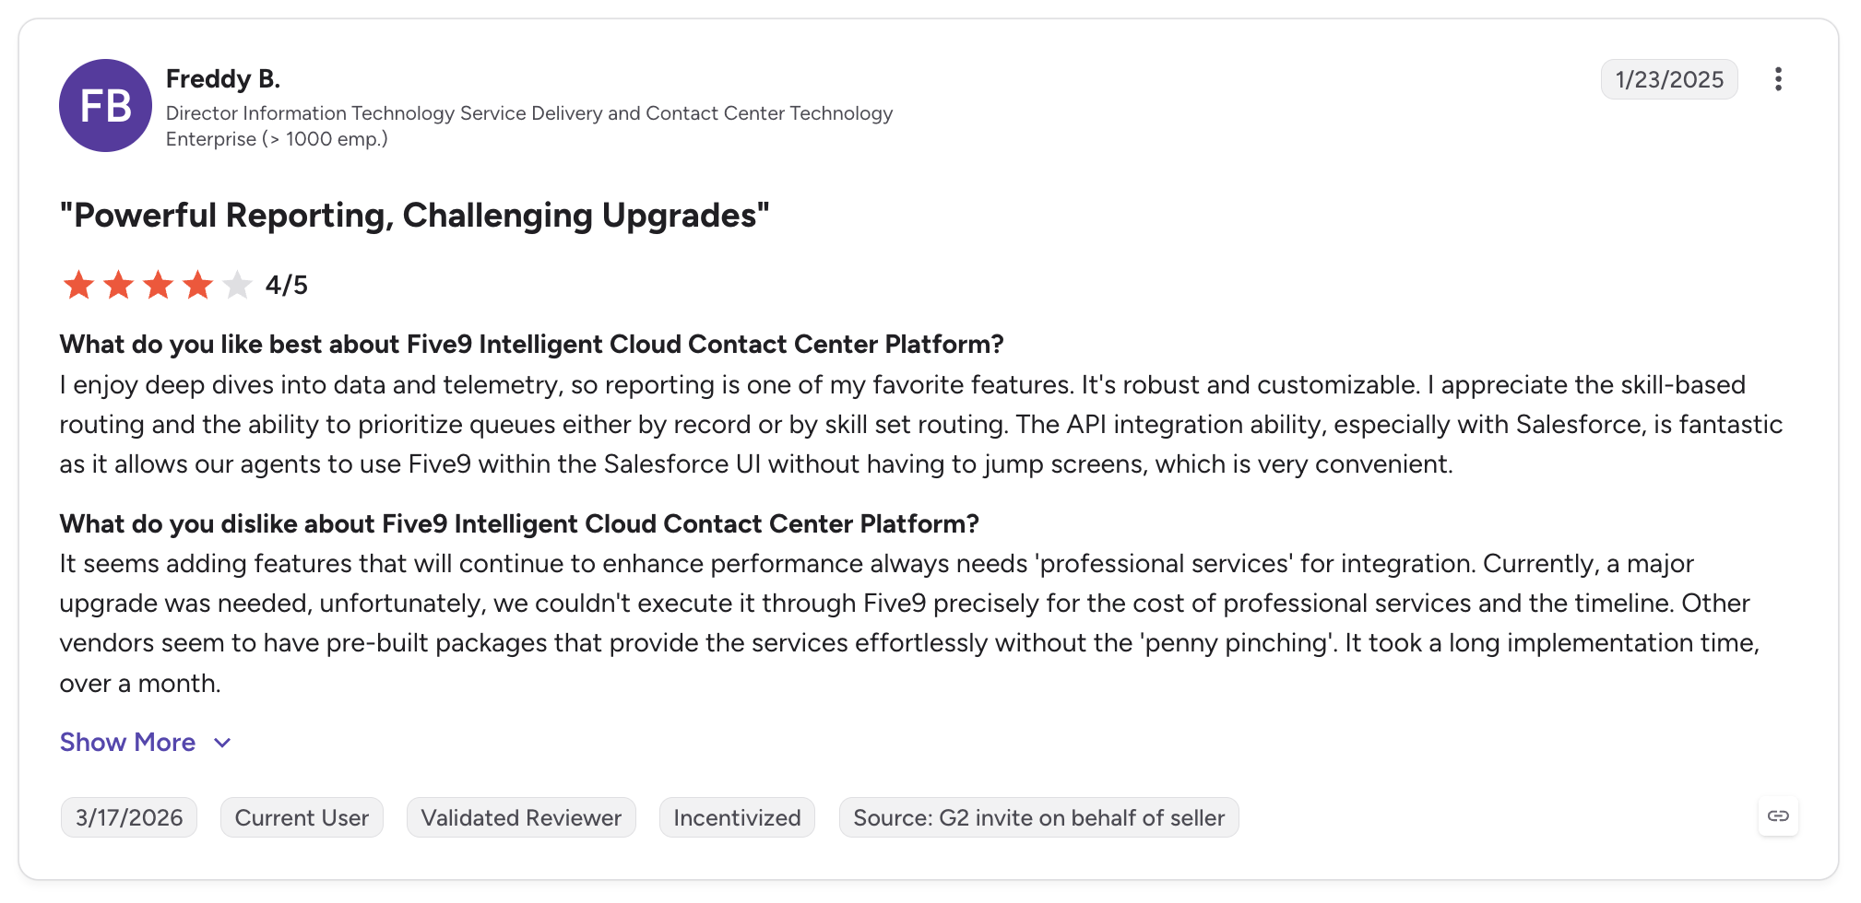Open the three-dot review options menu
Image resolution: width=1861 pixels, height=903 pixels.
click(1778, 79)
